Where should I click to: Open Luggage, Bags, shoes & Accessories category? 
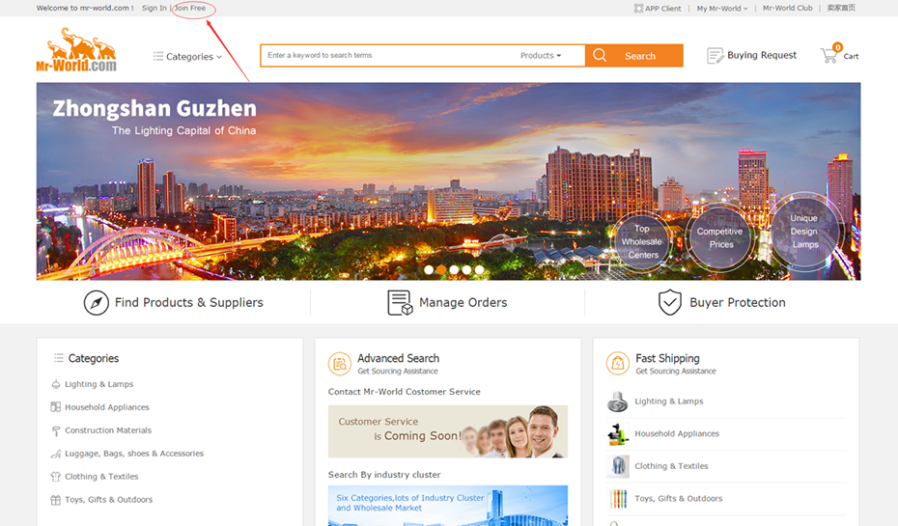pyautogui.click(x=133, y=454)
